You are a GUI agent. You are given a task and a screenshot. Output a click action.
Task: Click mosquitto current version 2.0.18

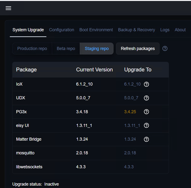click(x=82, y=153)
